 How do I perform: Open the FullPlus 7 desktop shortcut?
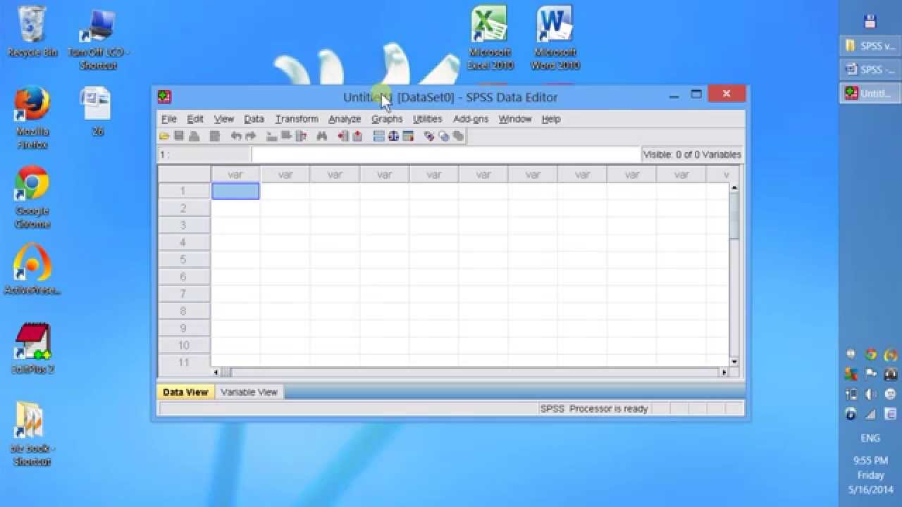click(x=32, y=349)
